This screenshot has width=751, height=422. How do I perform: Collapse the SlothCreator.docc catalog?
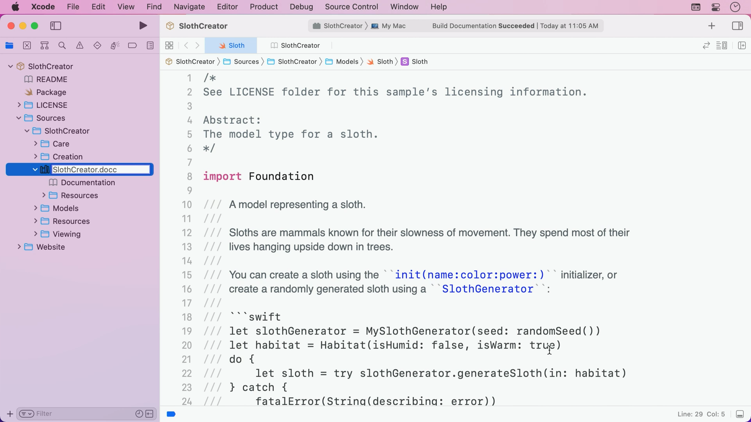(35, 170)
